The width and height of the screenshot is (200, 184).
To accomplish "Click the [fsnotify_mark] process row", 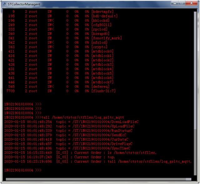I will 106,38.
